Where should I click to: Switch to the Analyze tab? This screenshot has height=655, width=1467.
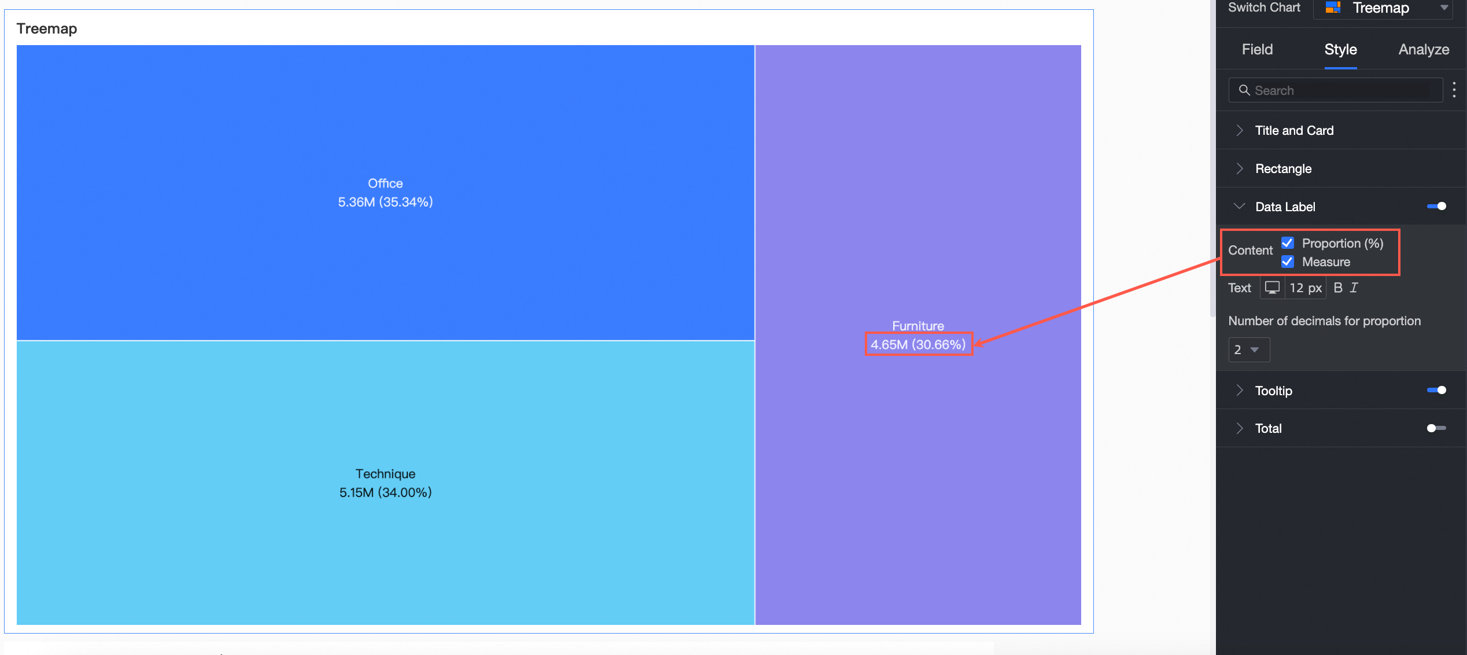[x=1424, y=49]
